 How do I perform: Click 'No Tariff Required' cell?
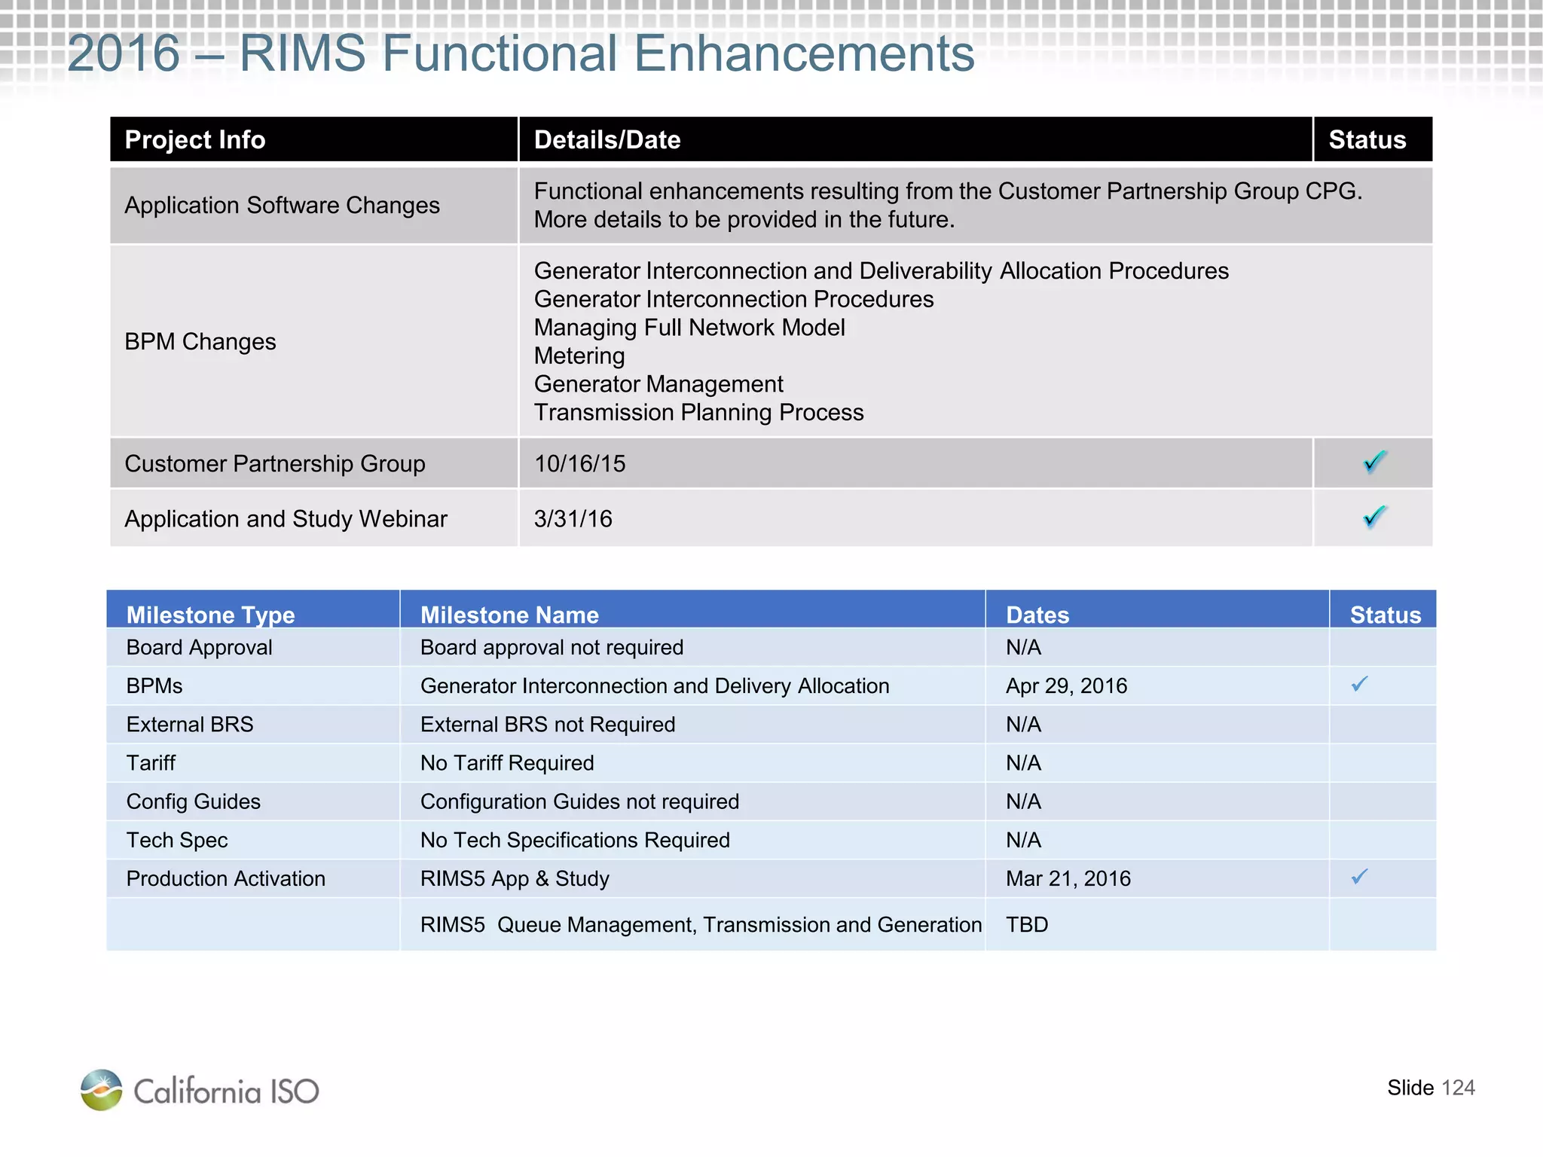pyautogui.click(x=692, y=763)
